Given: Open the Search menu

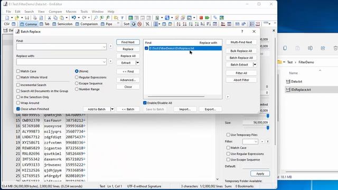Looking at the screenshot, I should pyautogui.click(x=29, y=12).
